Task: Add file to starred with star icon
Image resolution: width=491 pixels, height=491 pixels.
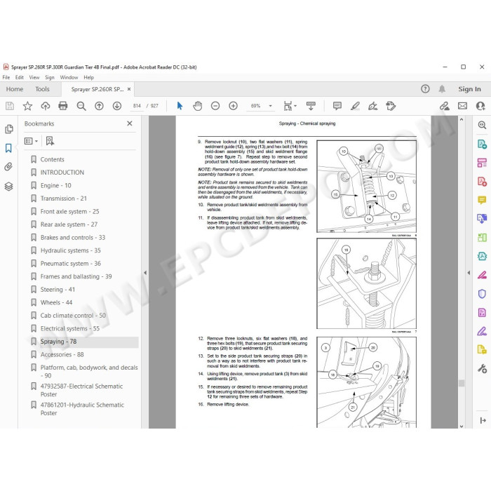Action: 27,106
